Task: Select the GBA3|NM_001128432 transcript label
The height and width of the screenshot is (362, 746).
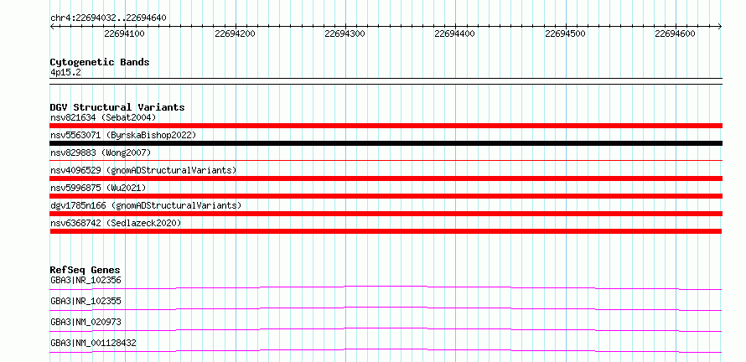Action: [93, 343]
